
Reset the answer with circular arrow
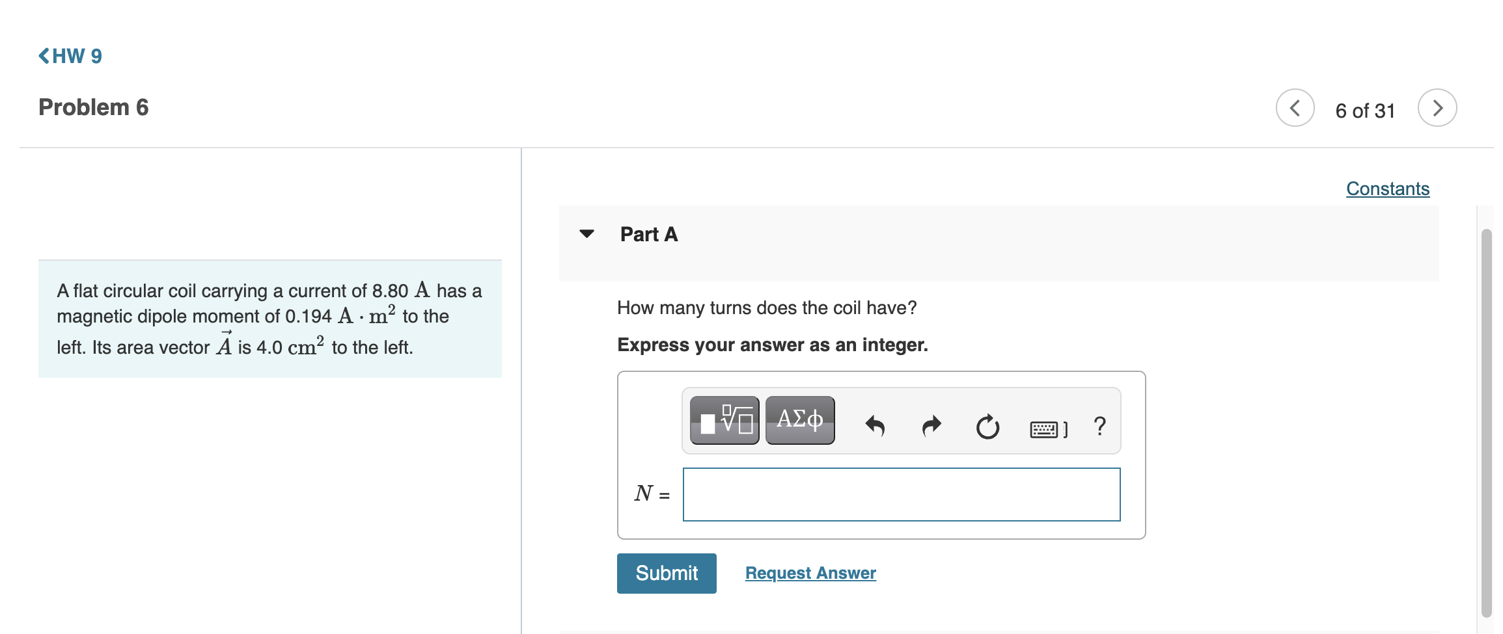pos(987,427)
